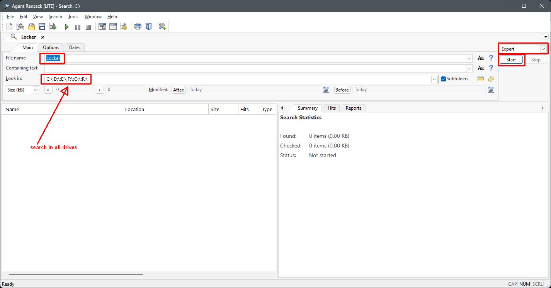551x288 pixels.
Task: Toggle case sensitivity for File name
Action: coord(481,58)
